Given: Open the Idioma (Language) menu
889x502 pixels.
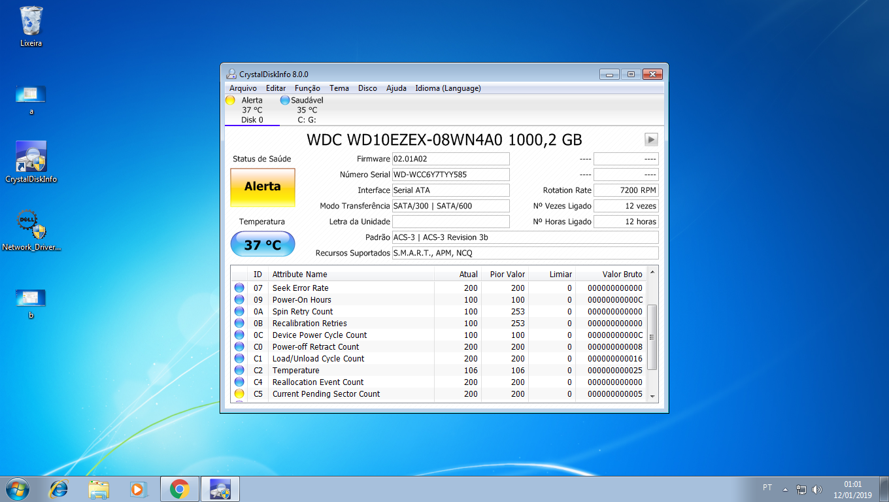Looking at the screenshot, I should [x=448, y=88].
